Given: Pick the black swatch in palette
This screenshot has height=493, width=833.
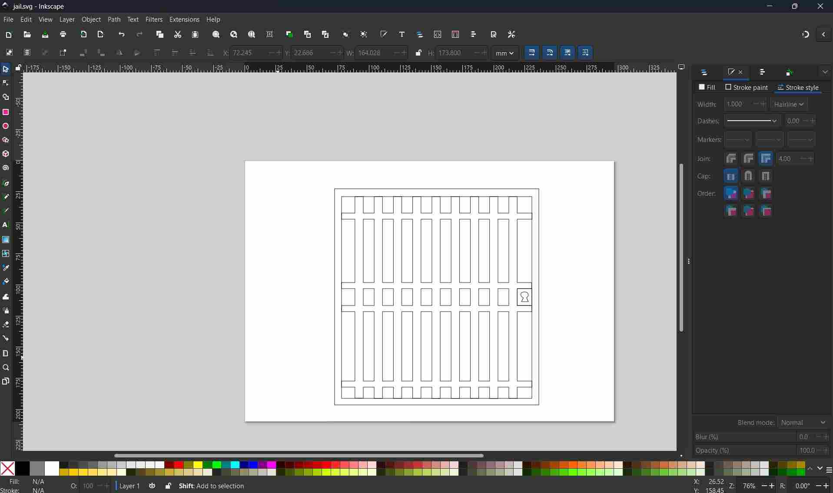Looking at the screenshot, I should point(23,468).
